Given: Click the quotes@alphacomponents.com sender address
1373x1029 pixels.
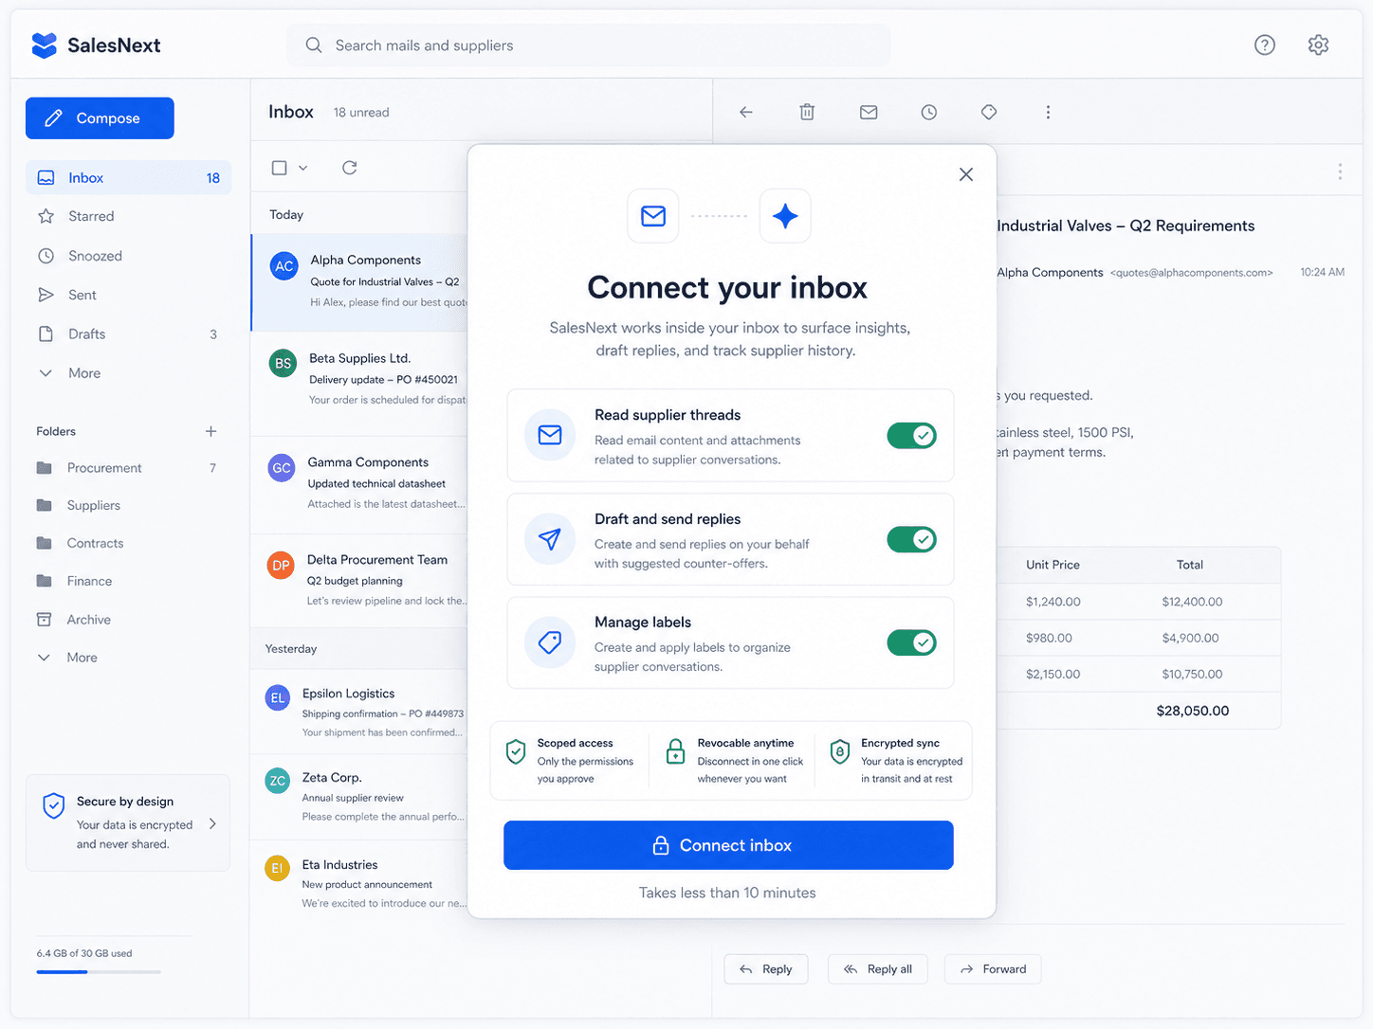Looking at the screenshot, I should [1191, 273].
